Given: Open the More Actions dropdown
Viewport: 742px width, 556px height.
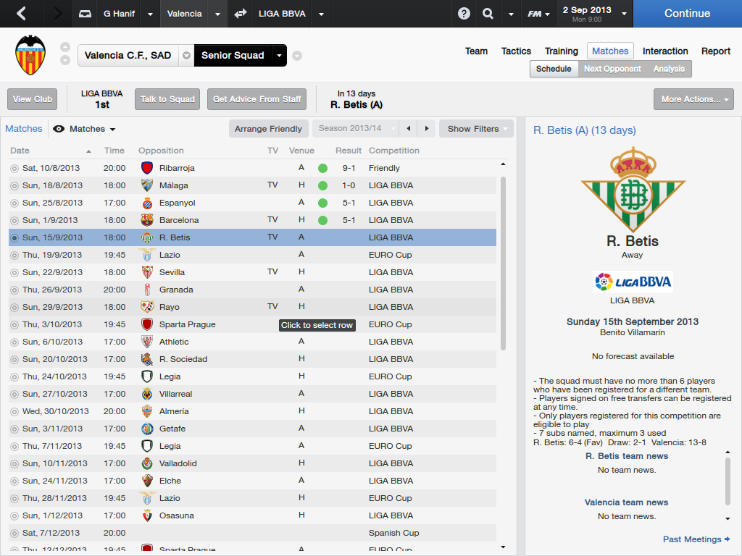Looking at the screenshot, I should pos(693,99).
